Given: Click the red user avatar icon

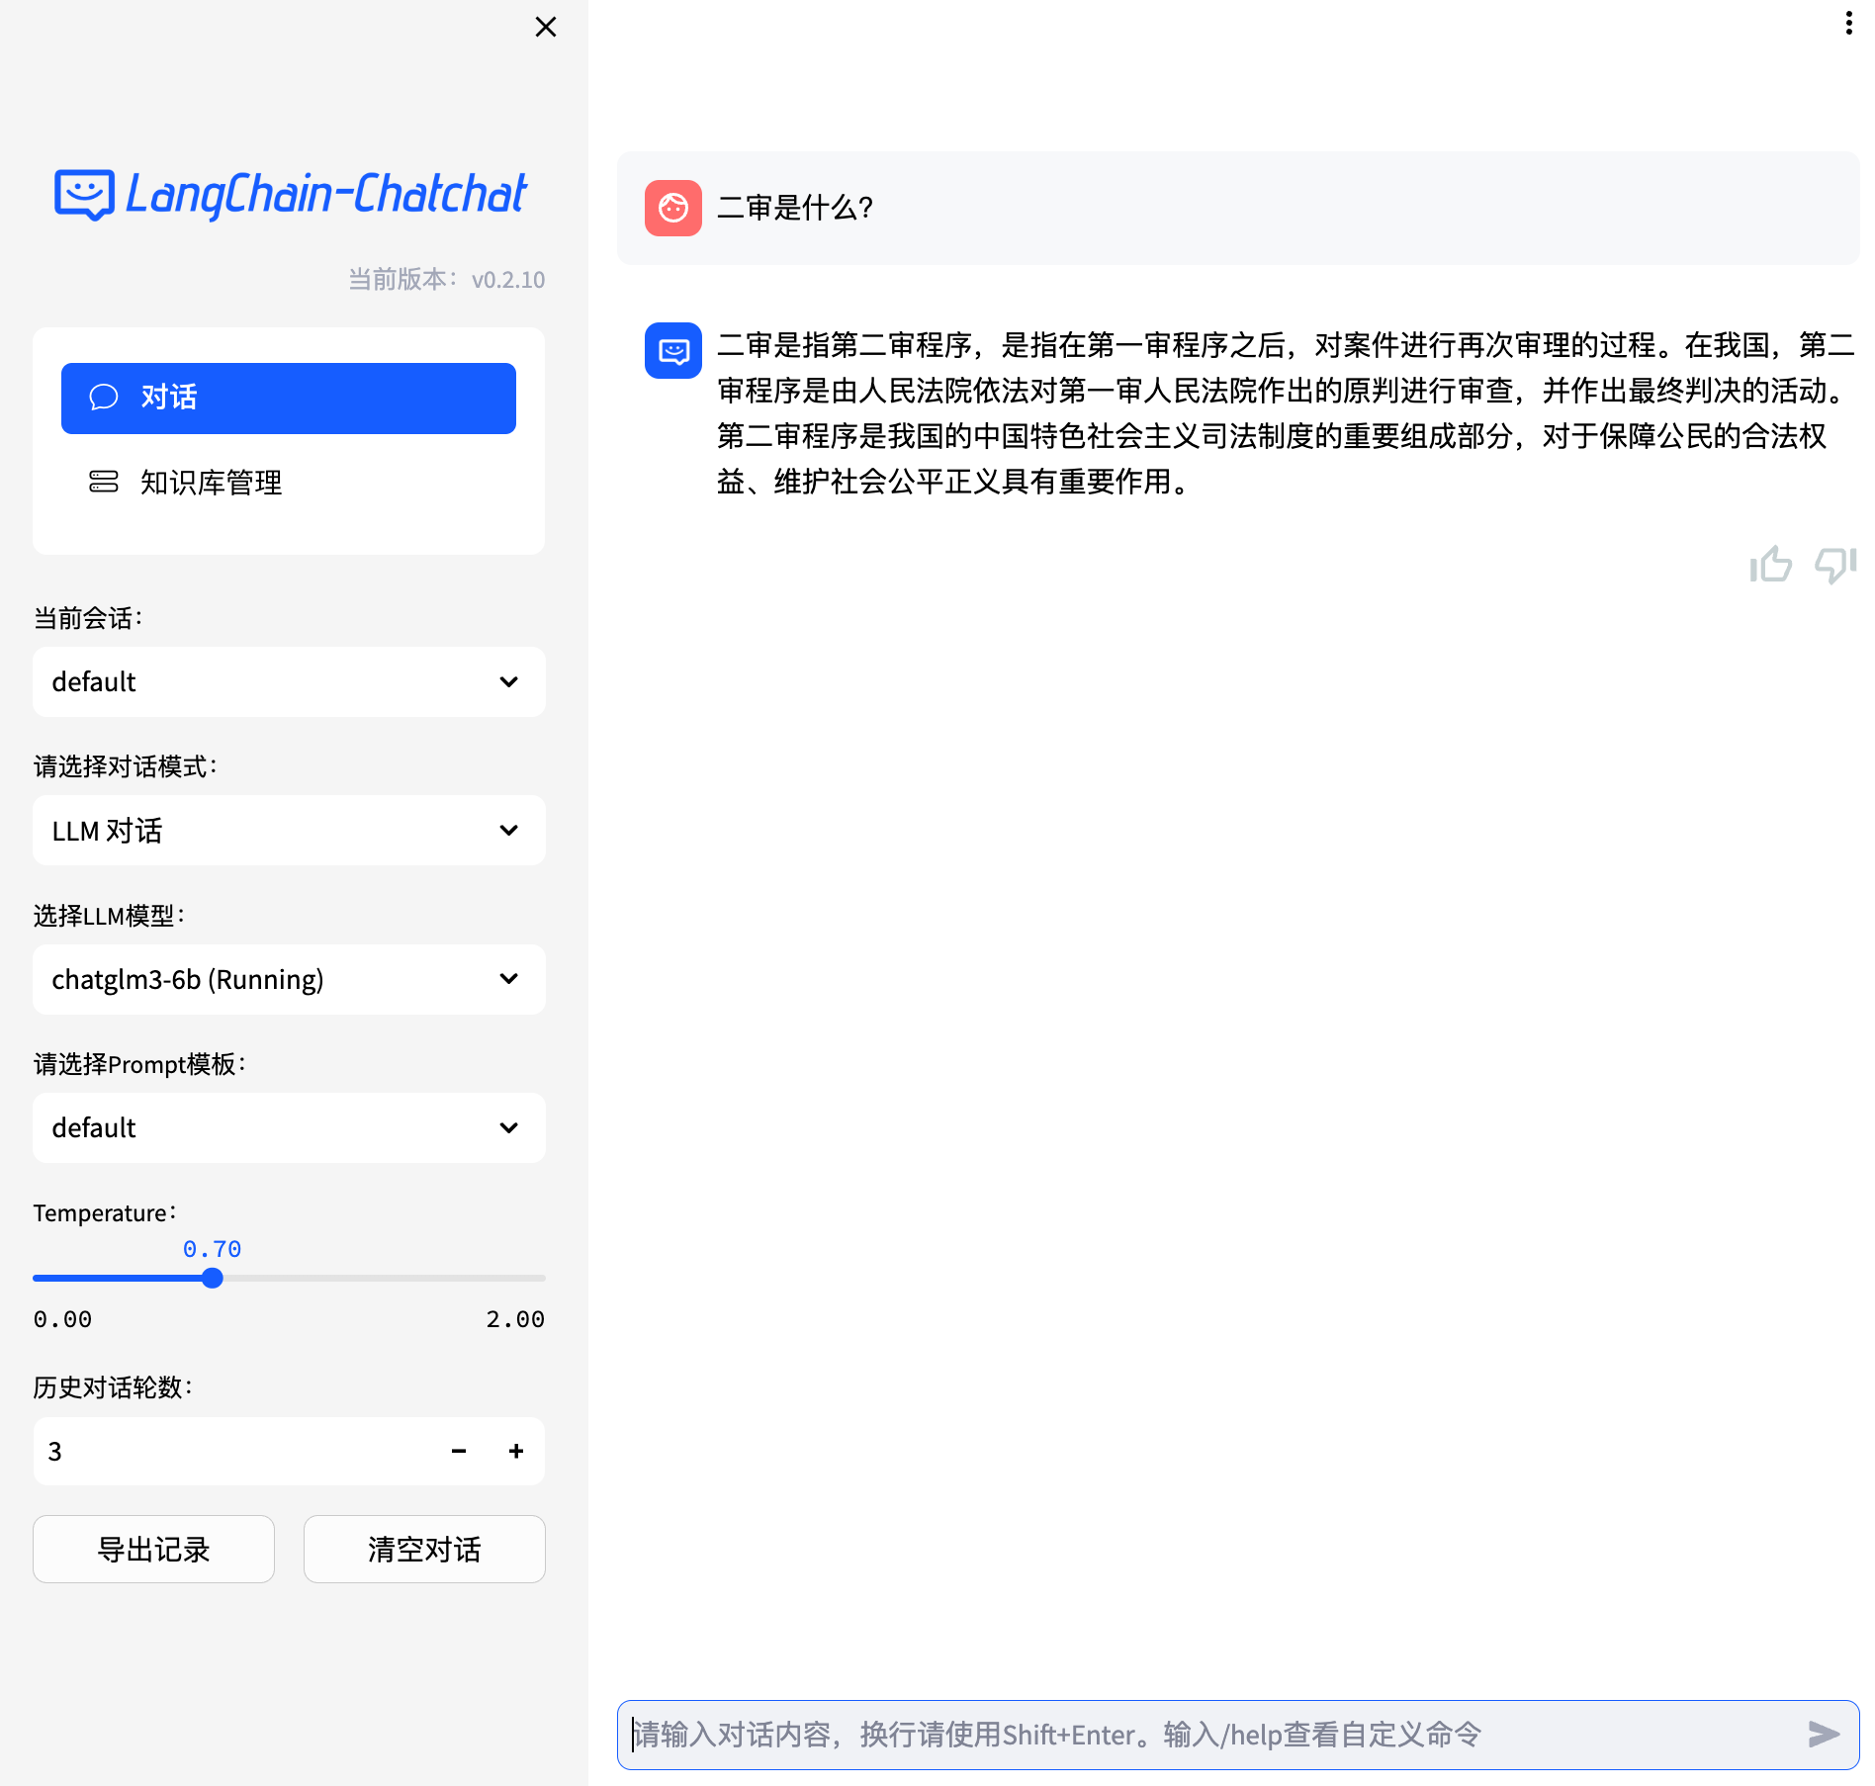Looking at the screenshot, I should pos(673,208).
